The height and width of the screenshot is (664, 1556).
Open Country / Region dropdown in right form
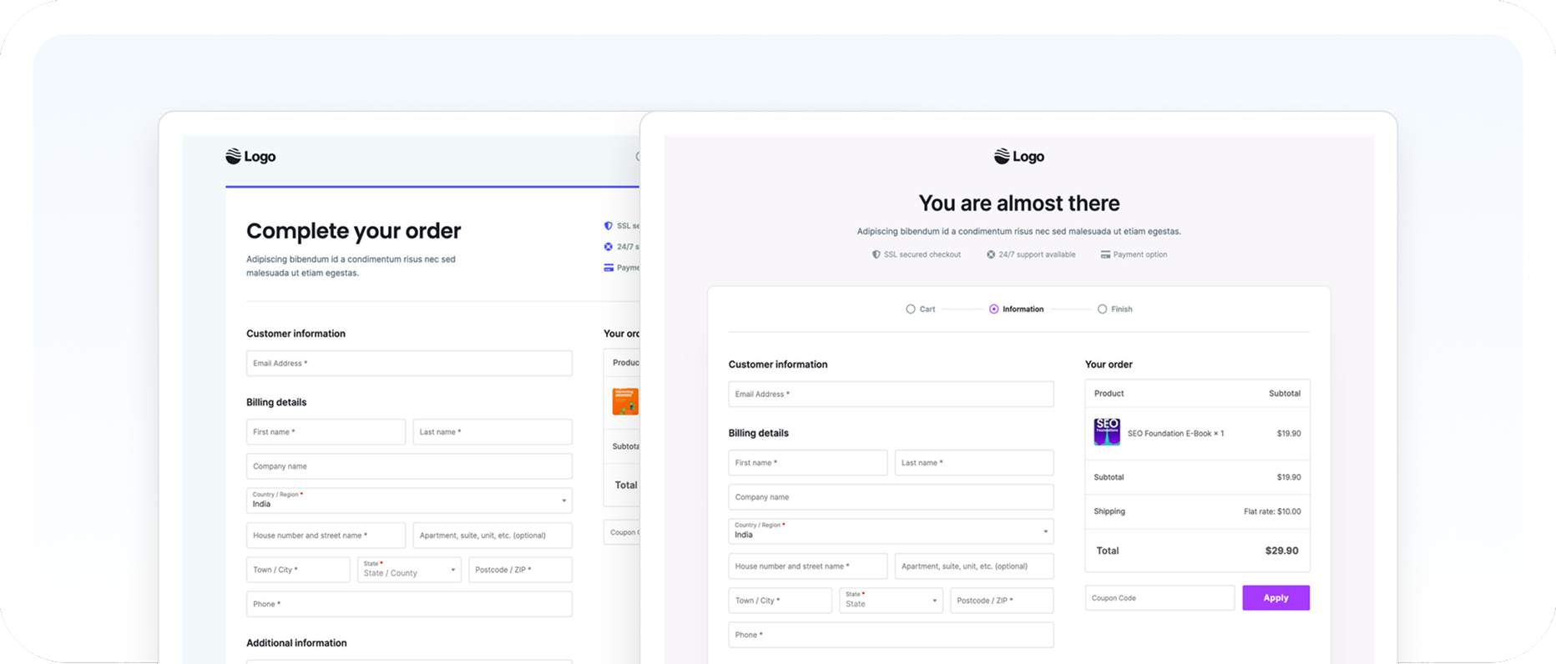(891, 531)
